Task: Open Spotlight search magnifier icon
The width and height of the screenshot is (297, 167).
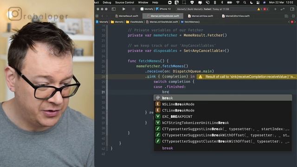Action: (x=245, y=2)
